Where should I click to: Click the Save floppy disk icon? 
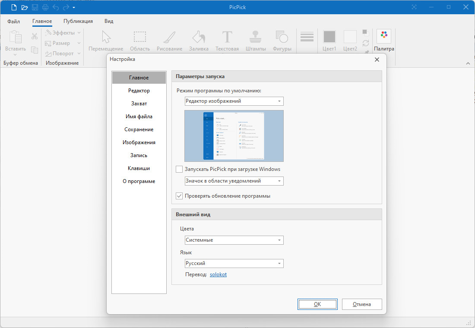(x=35, y=7)
